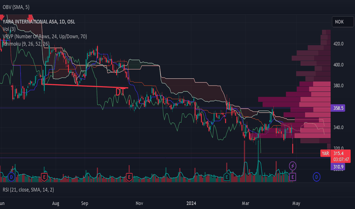
Task: Click the 2024 label on time axis
Action: point(191,203)
